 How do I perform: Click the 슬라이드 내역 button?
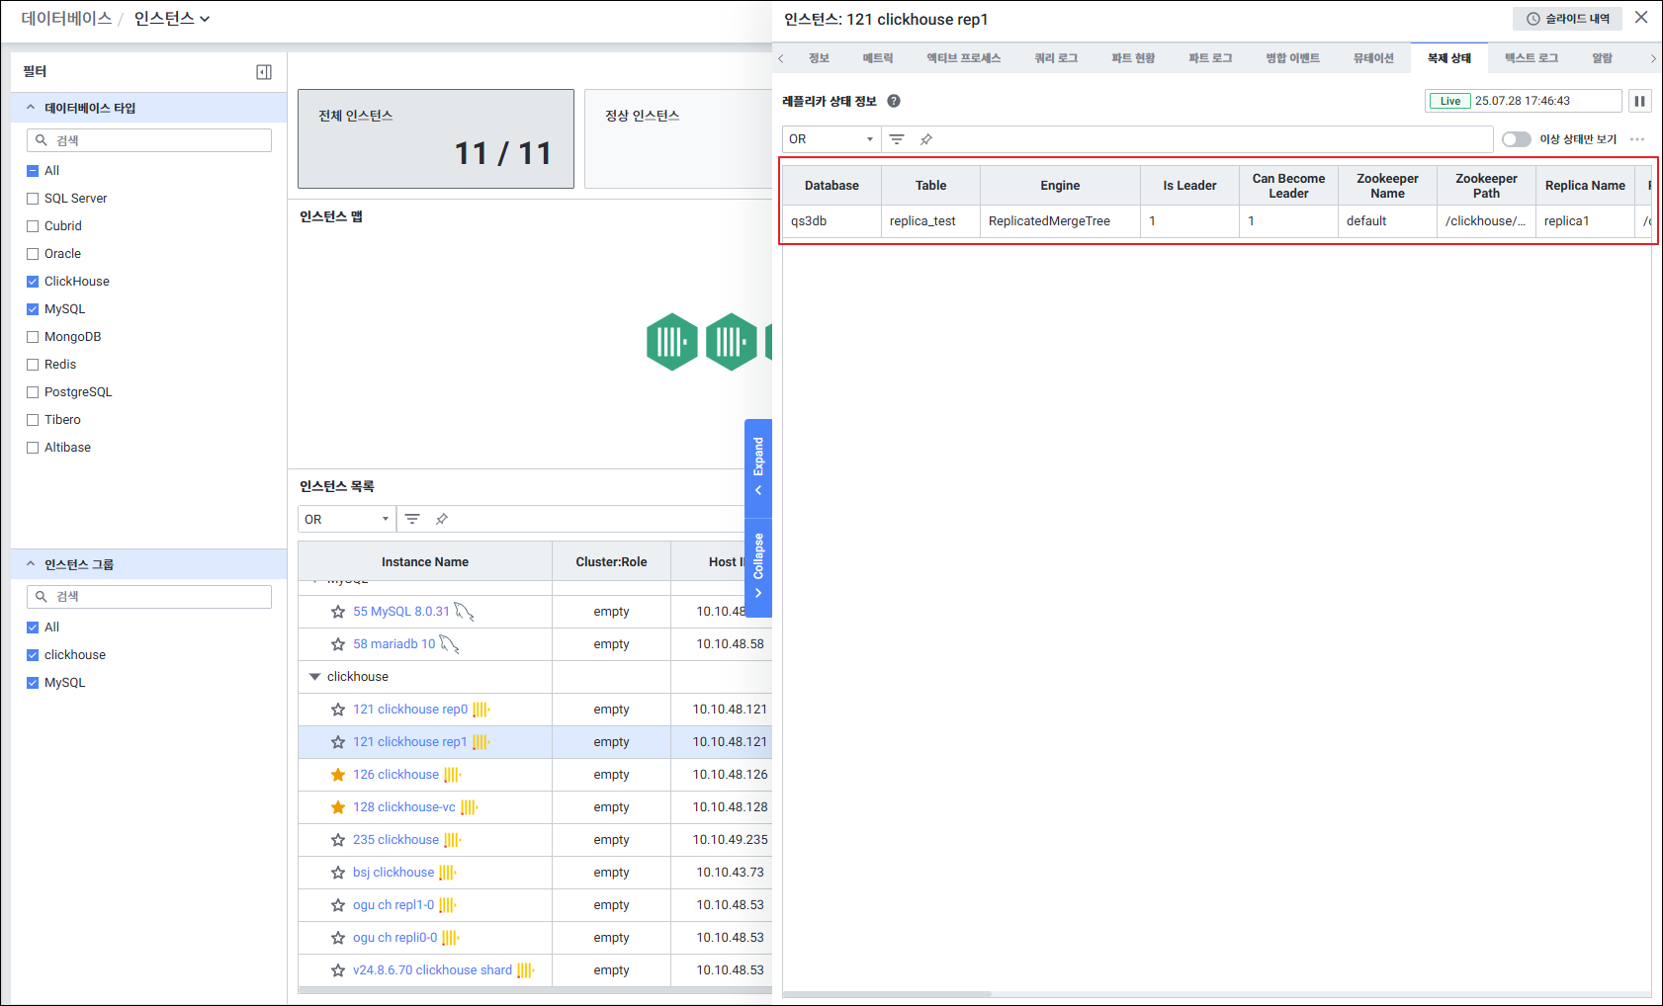pyautogui.click(x=1567, y=19)
